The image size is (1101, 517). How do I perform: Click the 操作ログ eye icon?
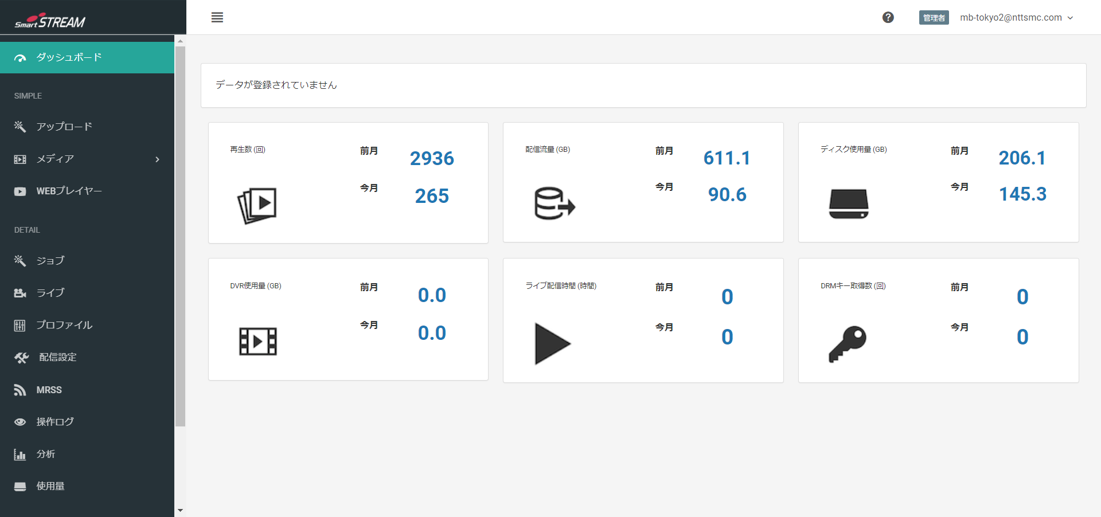20,422
